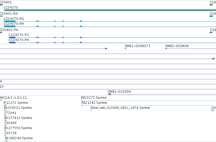Screen dimensions: 216x142
Task: Click the EK250522.5prime arrow glyph
Action: click(5, 110)
